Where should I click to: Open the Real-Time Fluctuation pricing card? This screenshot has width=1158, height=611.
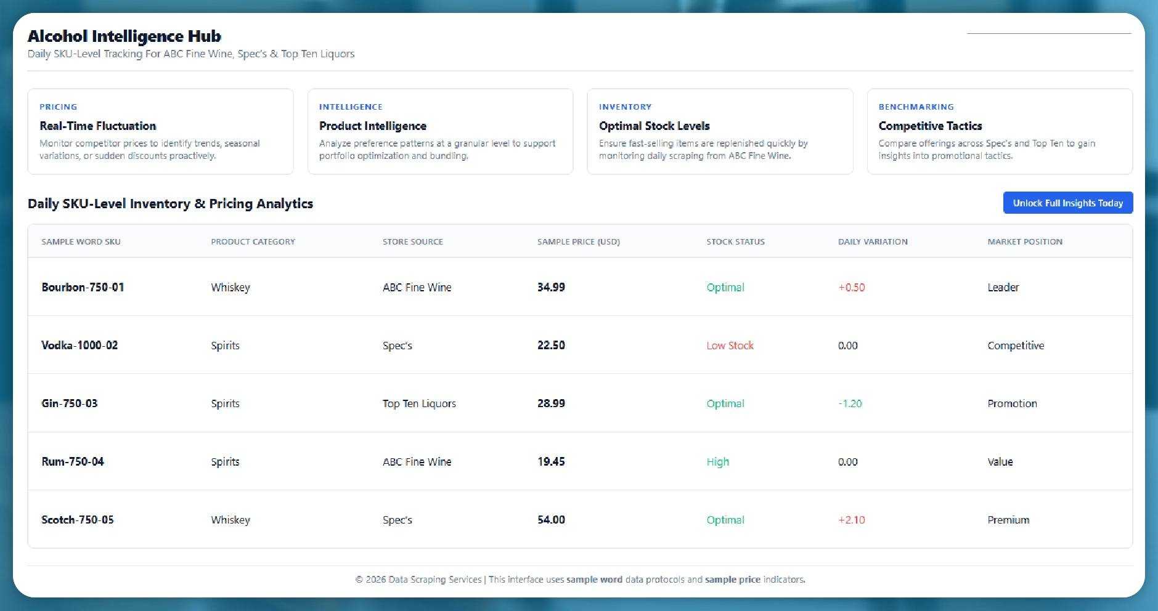coord(160,132)
